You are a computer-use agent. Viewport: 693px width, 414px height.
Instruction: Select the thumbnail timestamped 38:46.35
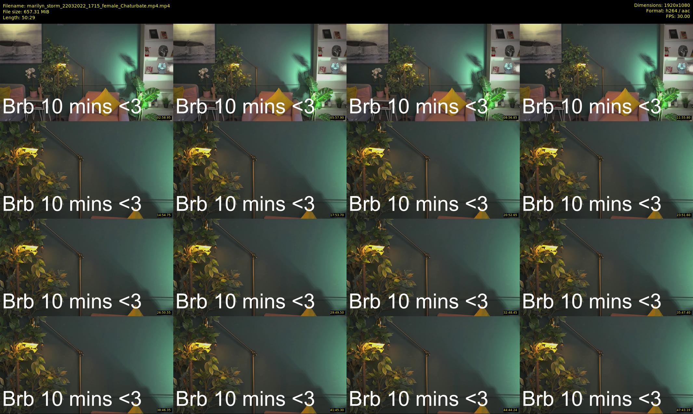point(86,365)
